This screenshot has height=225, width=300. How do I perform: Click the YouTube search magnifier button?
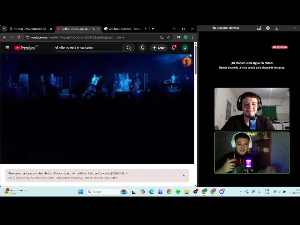[129, 47]
